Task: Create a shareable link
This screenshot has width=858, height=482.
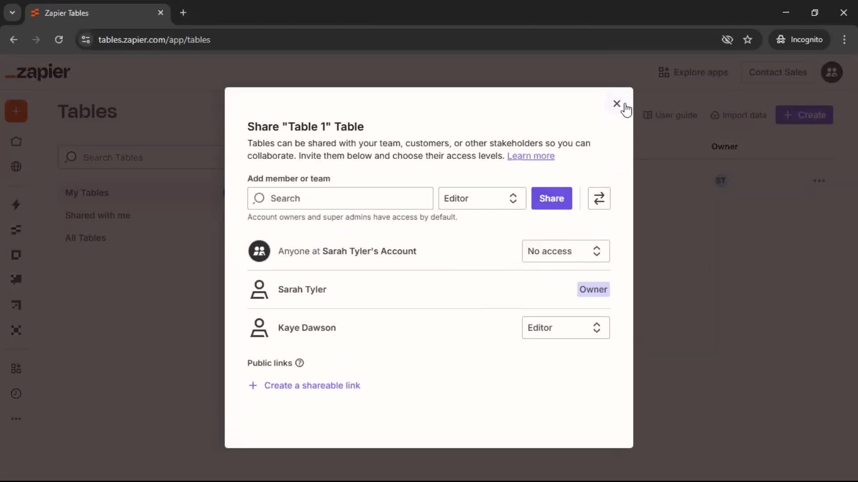Action: tap(304, 385)
